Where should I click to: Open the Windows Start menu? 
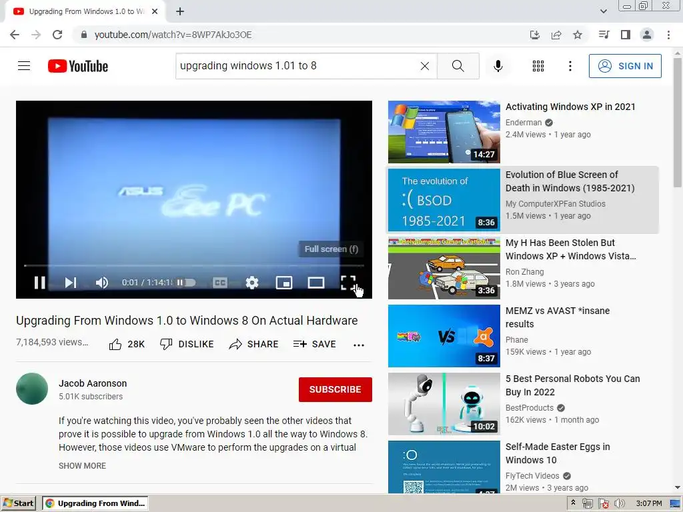coord(19,503)
